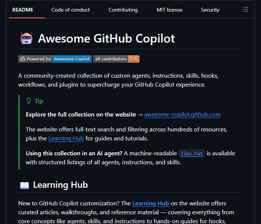Click the Powered by Awesome Copilot badge
261x224 pixels.
click(x=55, y=59)
